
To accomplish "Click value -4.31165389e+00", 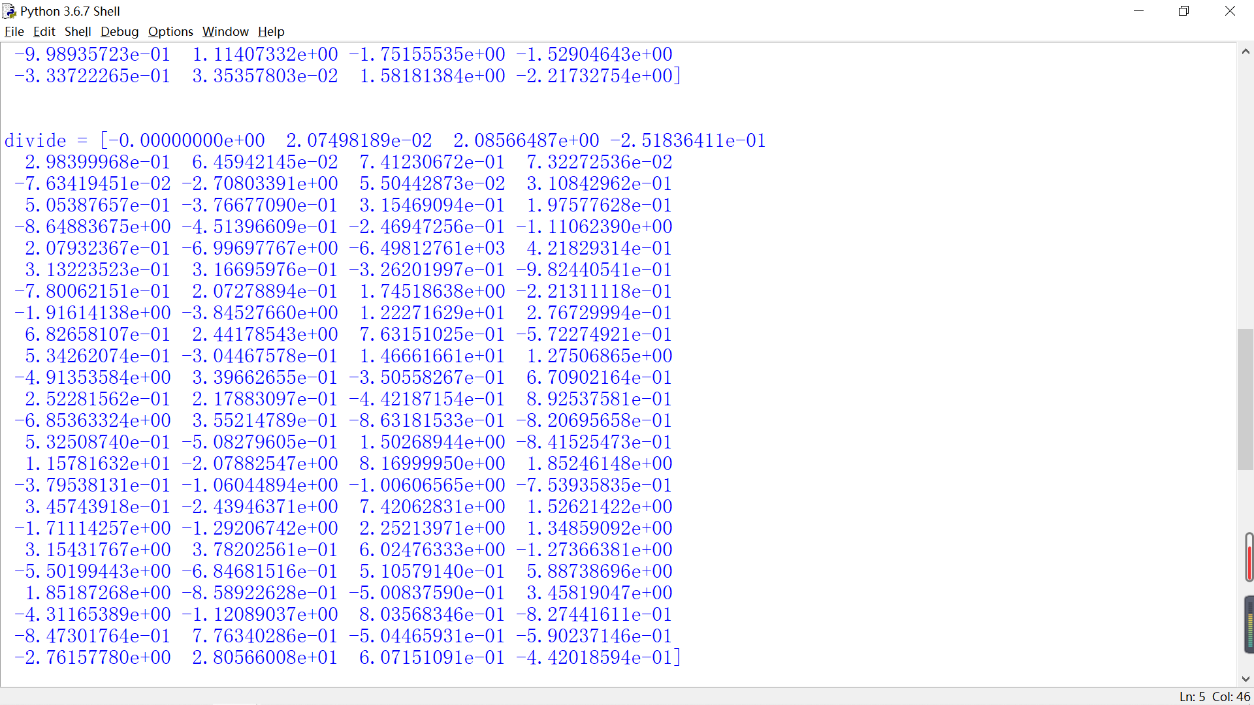I will [93, 614].
